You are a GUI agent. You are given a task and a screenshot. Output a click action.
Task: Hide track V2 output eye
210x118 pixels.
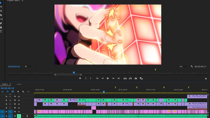click(x=19, y=108)
